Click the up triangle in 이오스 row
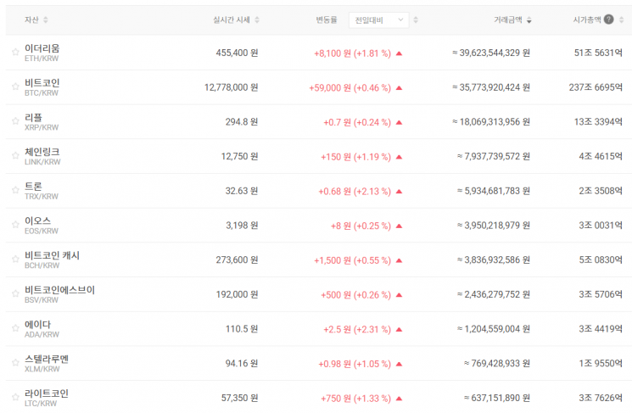Viewport: 632px width, 413px height. click(399, 226)
